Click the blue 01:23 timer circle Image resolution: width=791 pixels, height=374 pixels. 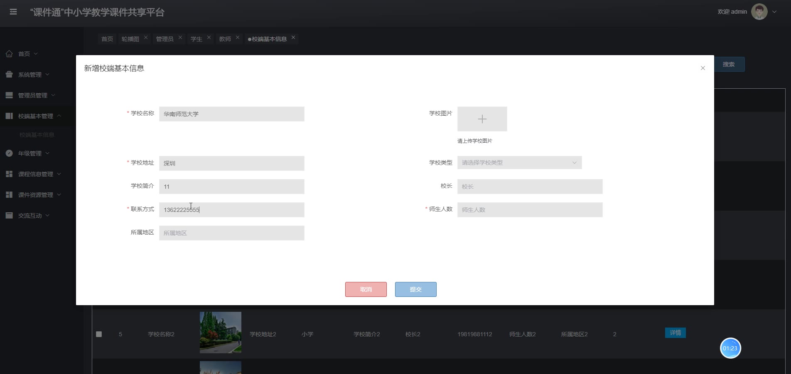coord(730,348)
